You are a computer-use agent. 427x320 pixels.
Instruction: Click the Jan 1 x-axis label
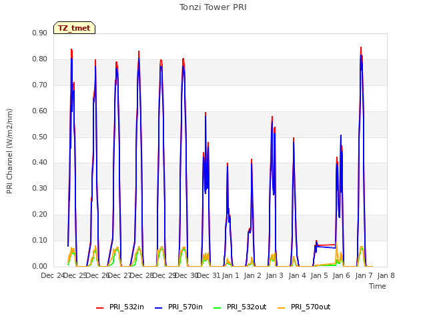click(x=231, y=275)
